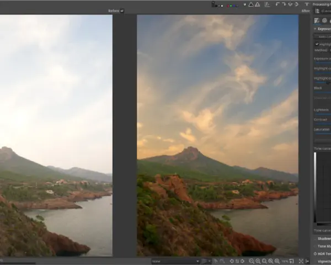Toggle the background color chooser icon
The image size is (331, 265).
pyautogui.click(x=213, y=4)
